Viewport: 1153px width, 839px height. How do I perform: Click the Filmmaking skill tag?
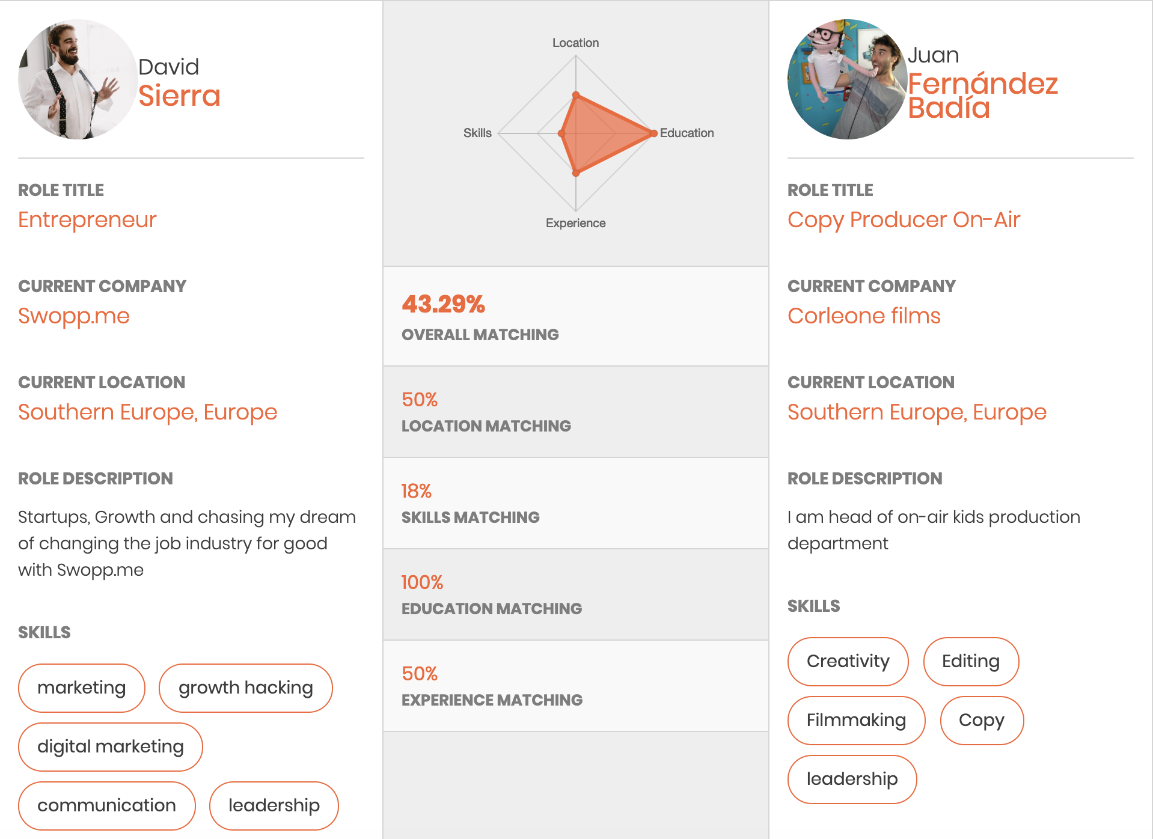857,720
